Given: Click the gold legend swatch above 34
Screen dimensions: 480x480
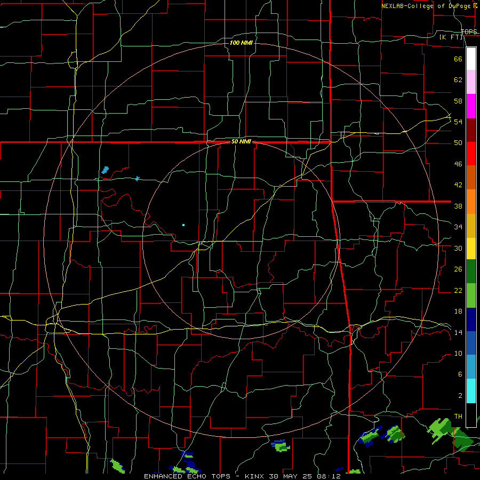Looking at the screenshot, I should [x=471, y=226].
